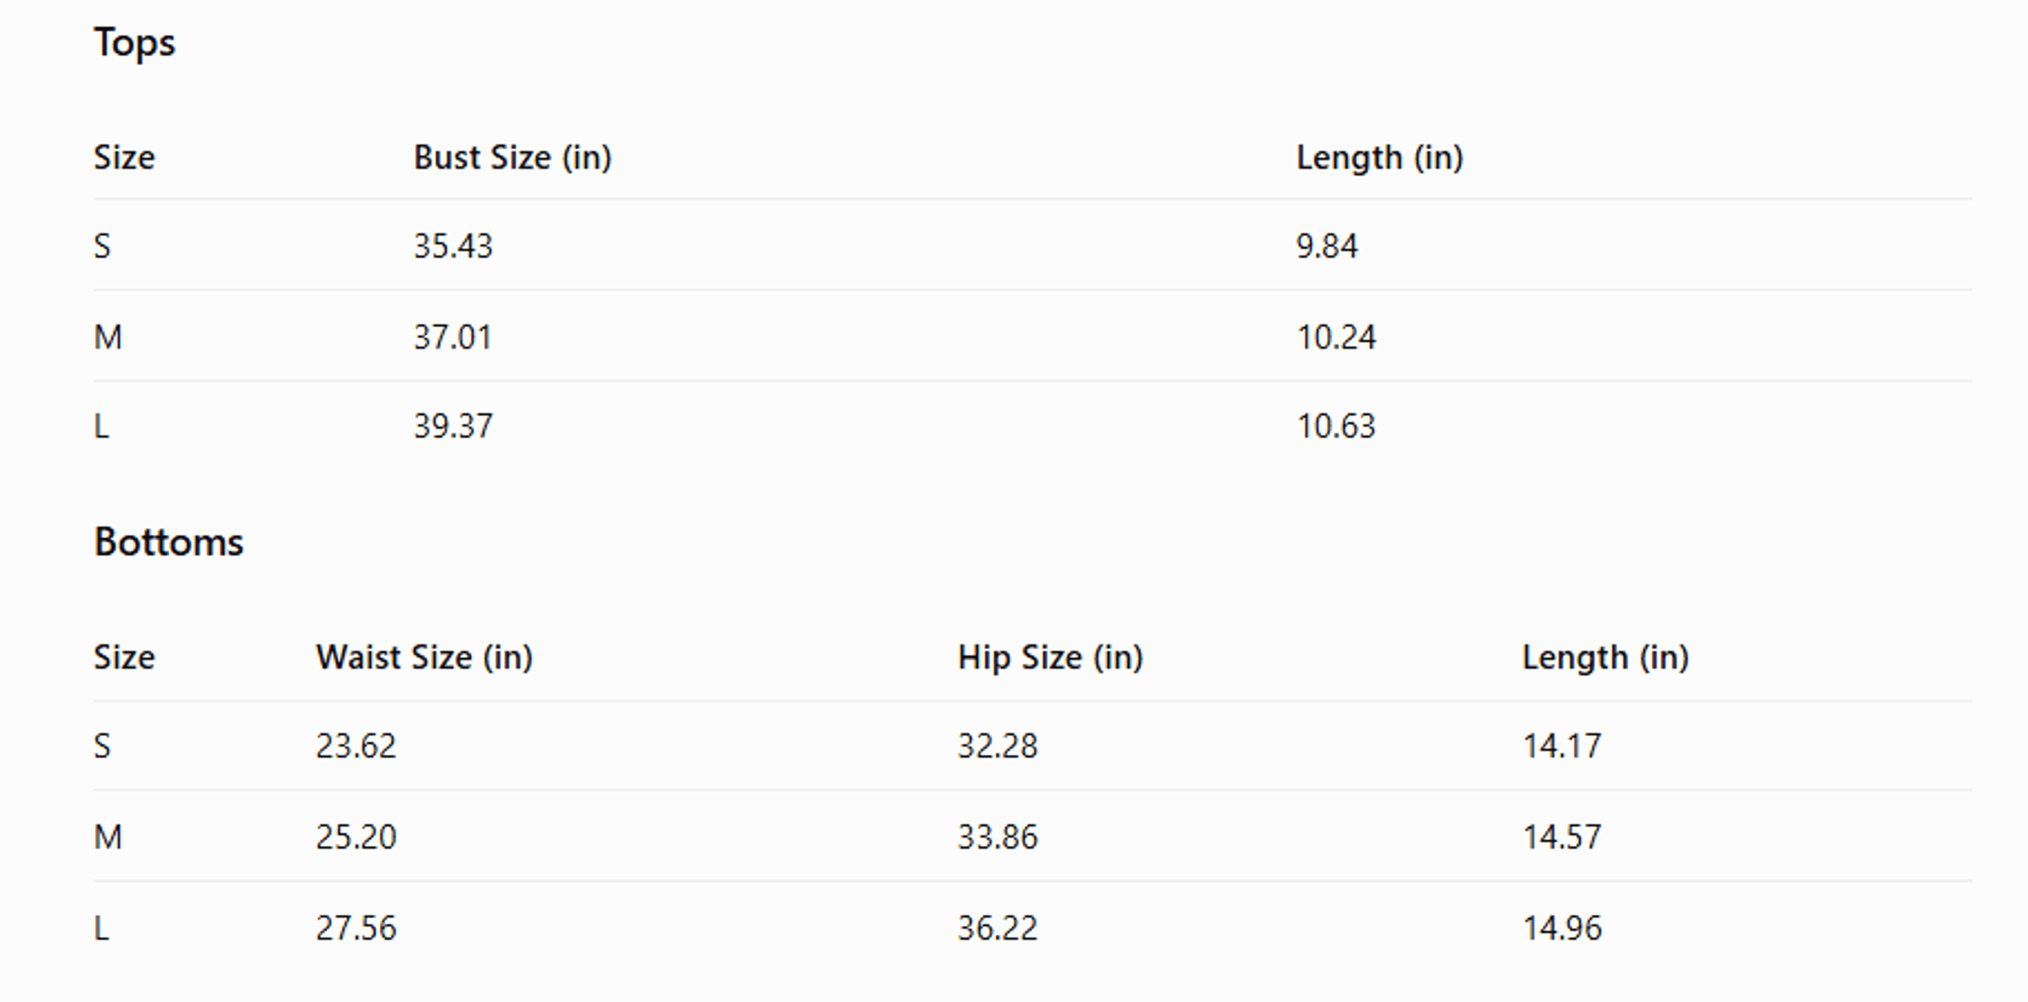
Task: Click hip size value 33.86
Action: pyautogui.click(x=998, y=837)
